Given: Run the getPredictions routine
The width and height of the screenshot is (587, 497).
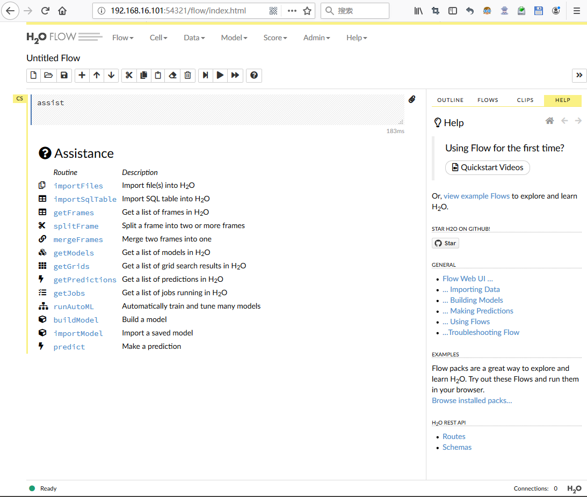Looking at the screenshot, I should click(x=85, y=280).
